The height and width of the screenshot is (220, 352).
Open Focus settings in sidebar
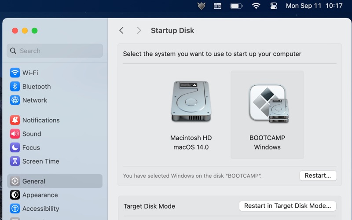click(55, 147)
